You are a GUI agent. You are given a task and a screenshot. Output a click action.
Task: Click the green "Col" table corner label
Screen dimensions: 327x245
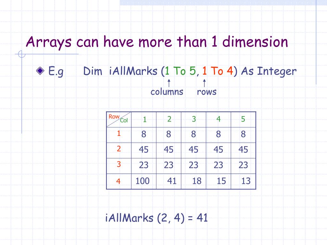tap(124, 120)
